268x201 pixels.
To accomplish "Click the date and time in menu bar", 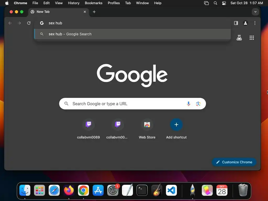I will coord(247,3).
